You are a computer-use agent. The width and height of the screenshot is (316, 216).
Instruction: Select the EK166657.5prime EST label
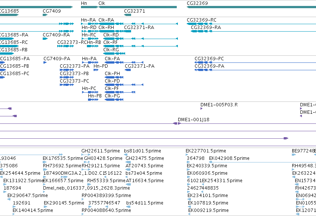point(63,181)
